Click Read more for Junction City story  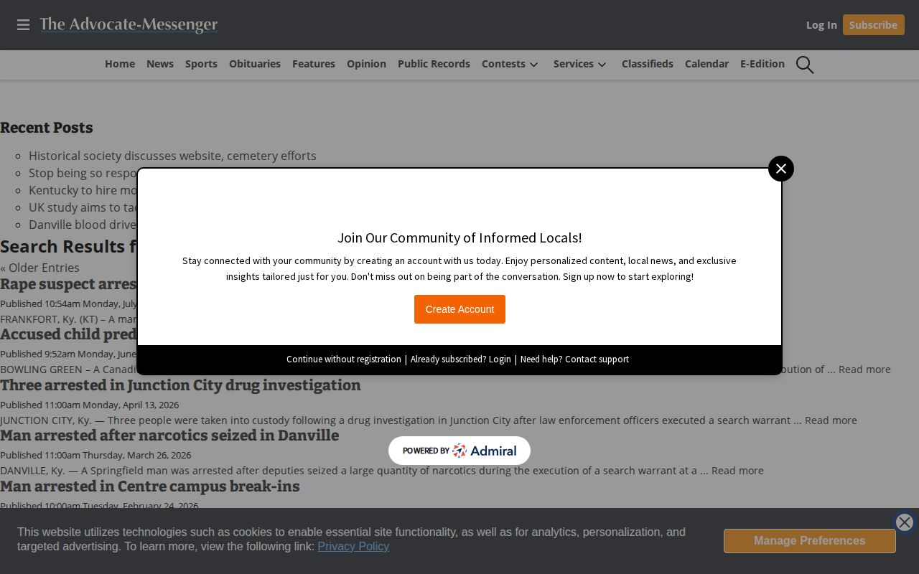click(x=831, y=420)
